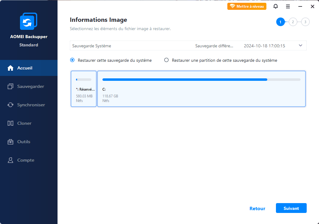Viewport: 319px width, 224px height.
Task: Click the Mettre à niveau upgrade button
Action: (x=247, y=6)
